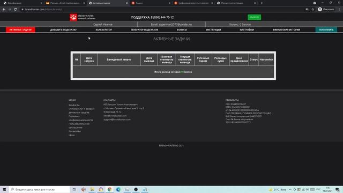Click the teal Пополнить button
343x193 pixels.
pyautogui.click(x=326, y=30)
